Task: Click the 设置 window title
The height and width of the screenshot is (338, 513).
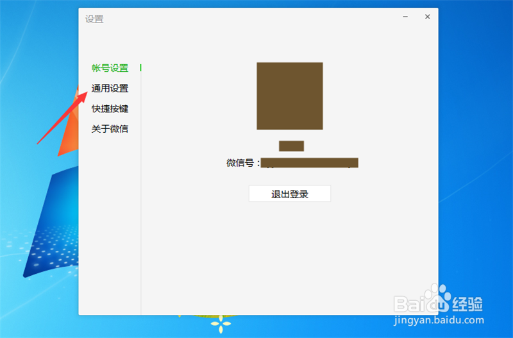Action: 94,19
